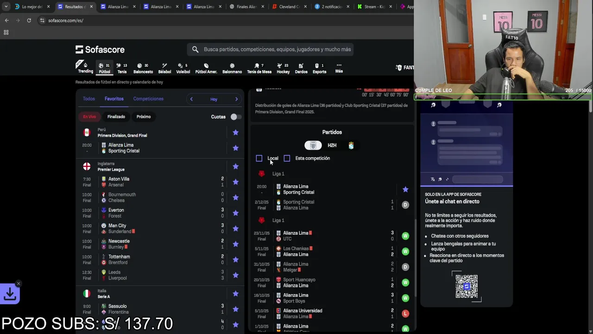Viewport: 593px width, 334px height.
Task: Go back in browser
Action: coord(6,20)
